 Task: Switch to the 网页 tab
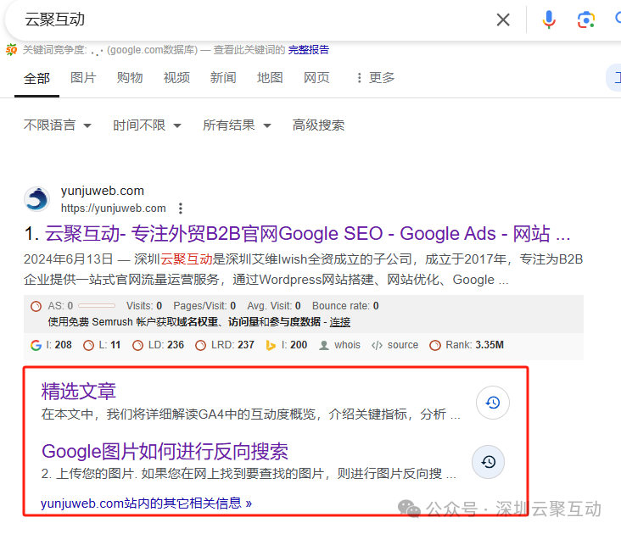[316, 77]
